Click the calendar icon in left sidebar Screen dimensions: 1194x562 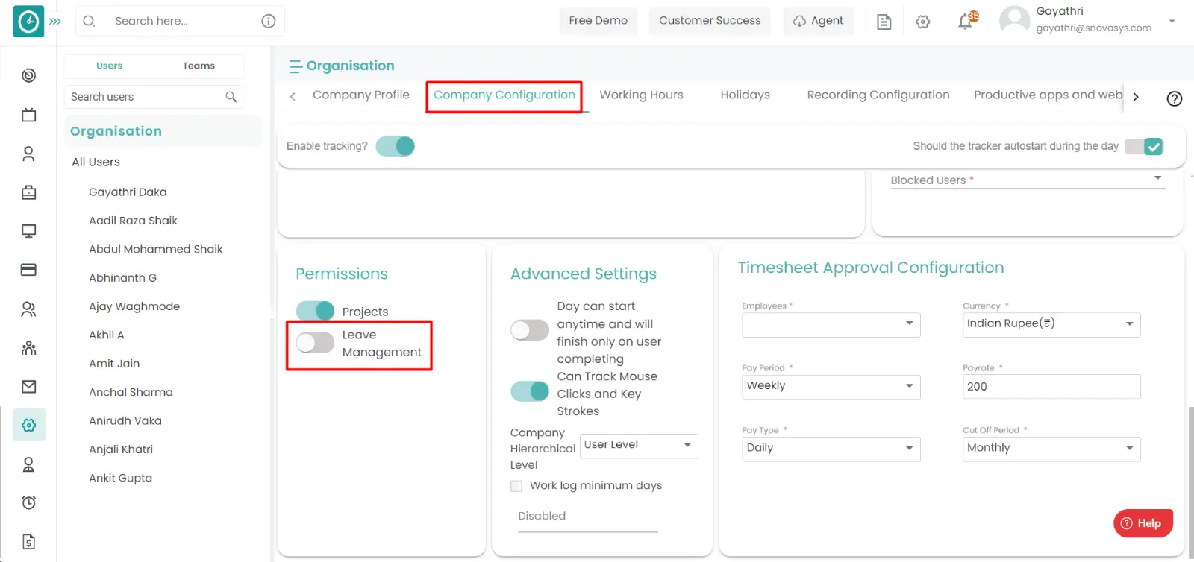pyautogui.click(x=28, y=115)
